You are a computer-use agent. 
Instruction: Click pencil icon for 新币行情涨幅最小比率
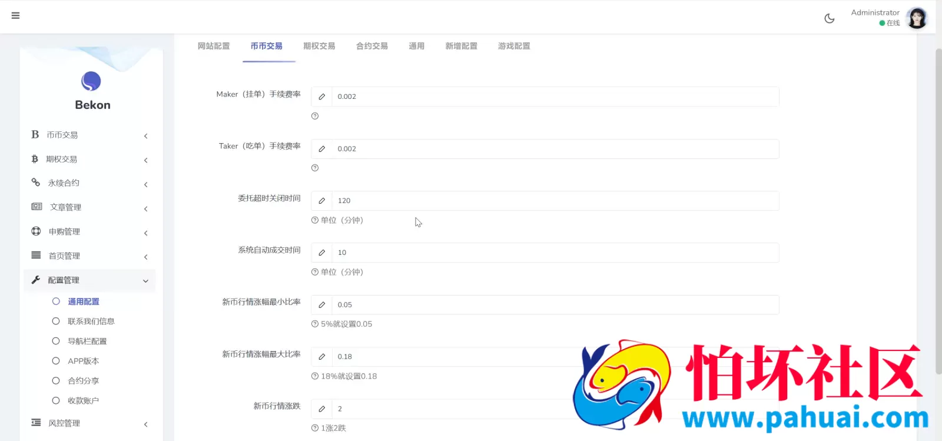pyautogui.click(x=321, y=305)
